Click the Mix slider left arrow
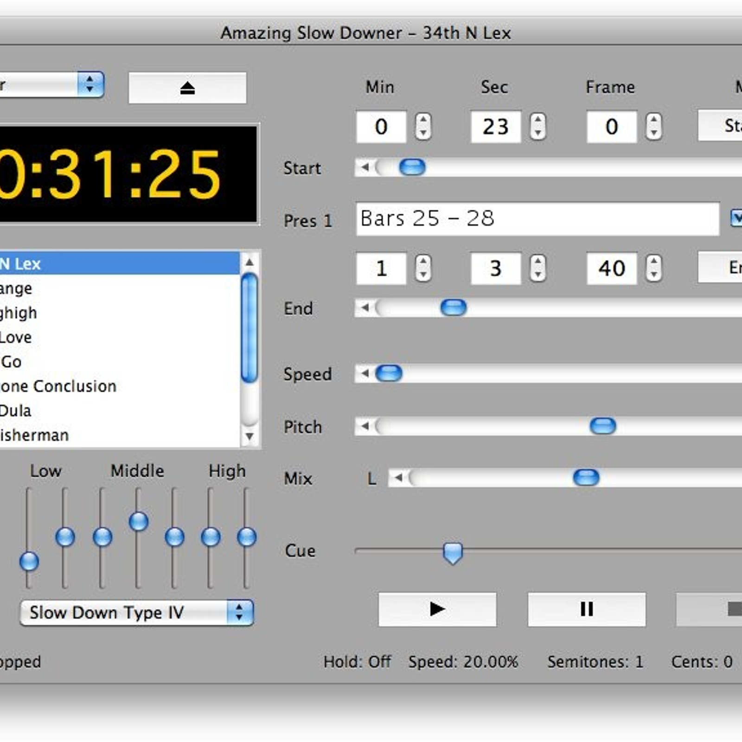 (398, 477)
